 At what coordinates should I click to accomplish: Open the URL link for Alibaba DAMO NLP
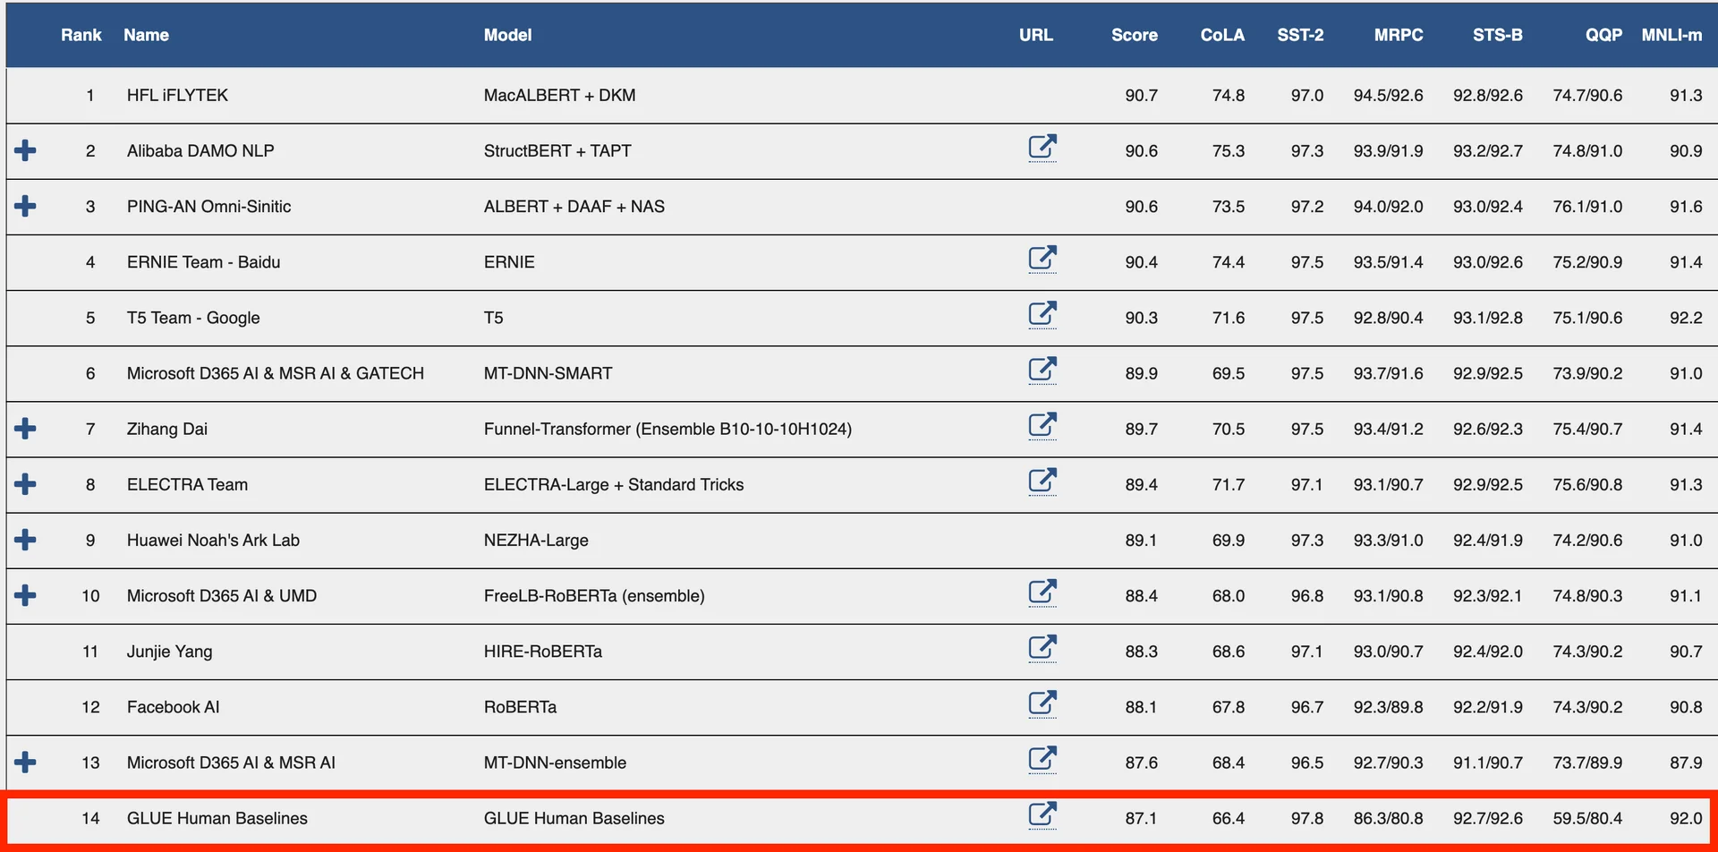coord(1042,147)
